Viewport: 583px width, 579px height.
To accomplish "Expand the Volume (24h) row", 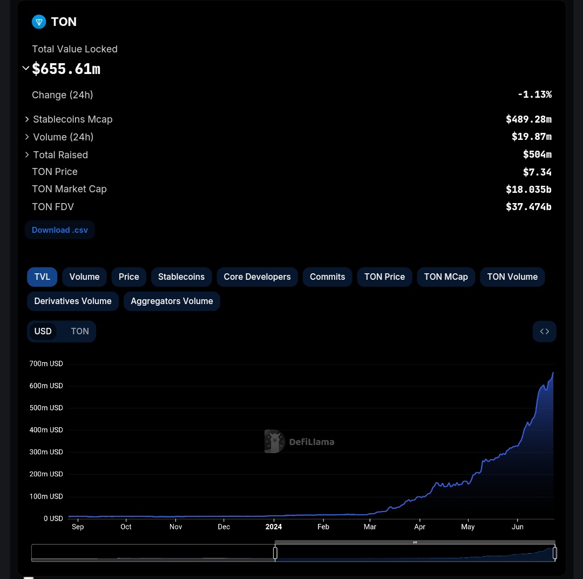I will (x=27, y=137).
